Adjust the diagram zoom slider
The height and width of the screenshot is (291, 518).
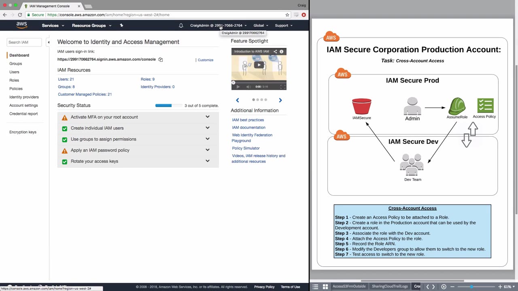pyautogui.click(x=476, y=287)
